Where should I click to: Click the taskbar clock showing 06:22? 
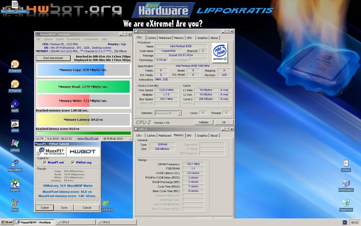click(x=355, y=222)
